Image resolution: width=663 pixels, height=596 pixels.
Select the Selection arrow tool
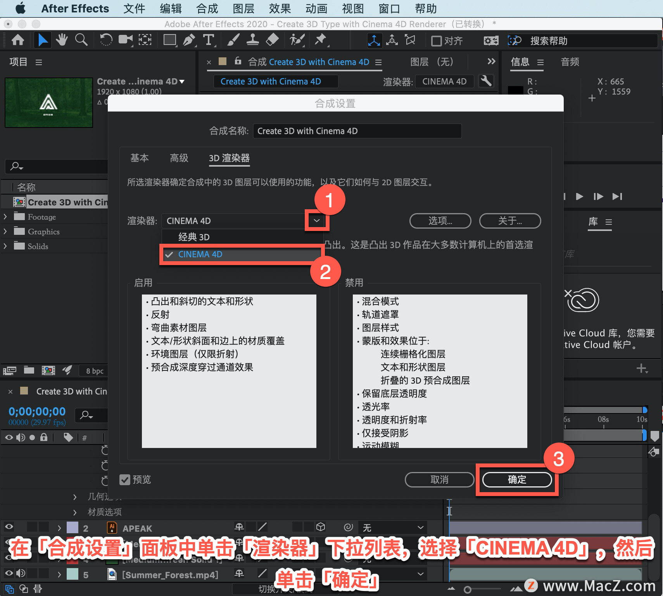43,40
